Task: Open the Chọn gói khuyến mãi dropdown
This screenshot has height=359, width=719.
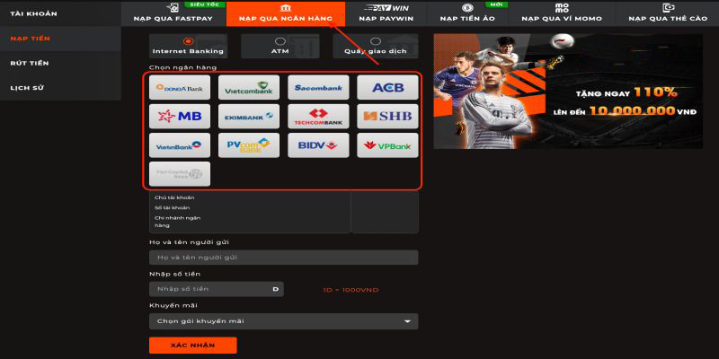Action: [x=284, y=321]
